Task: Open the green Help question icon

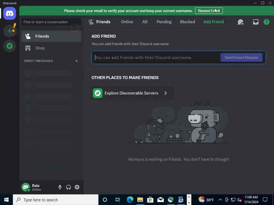Action: tap(266, 22)
